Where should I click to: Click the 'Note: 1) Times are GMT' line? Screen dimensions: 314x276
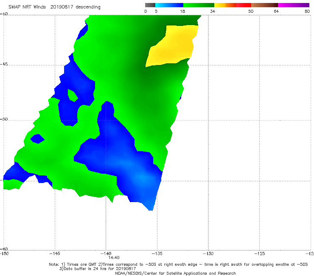[178, 265]
